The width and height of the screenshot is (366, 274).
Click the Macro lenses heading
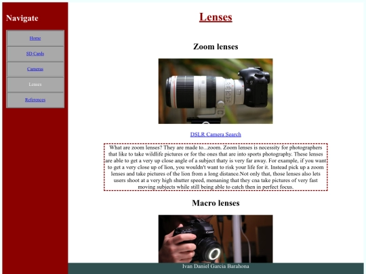(x=216, y=203)
